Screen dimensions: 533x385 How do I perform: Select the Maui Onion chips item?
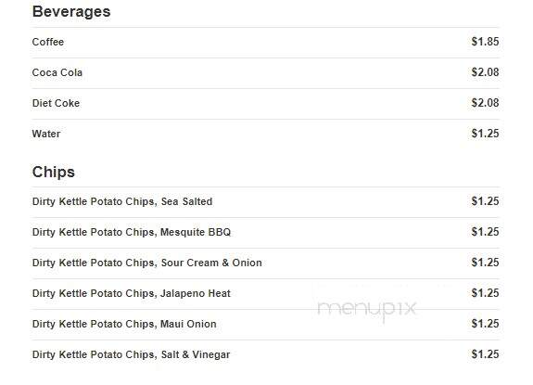[124, 324]
